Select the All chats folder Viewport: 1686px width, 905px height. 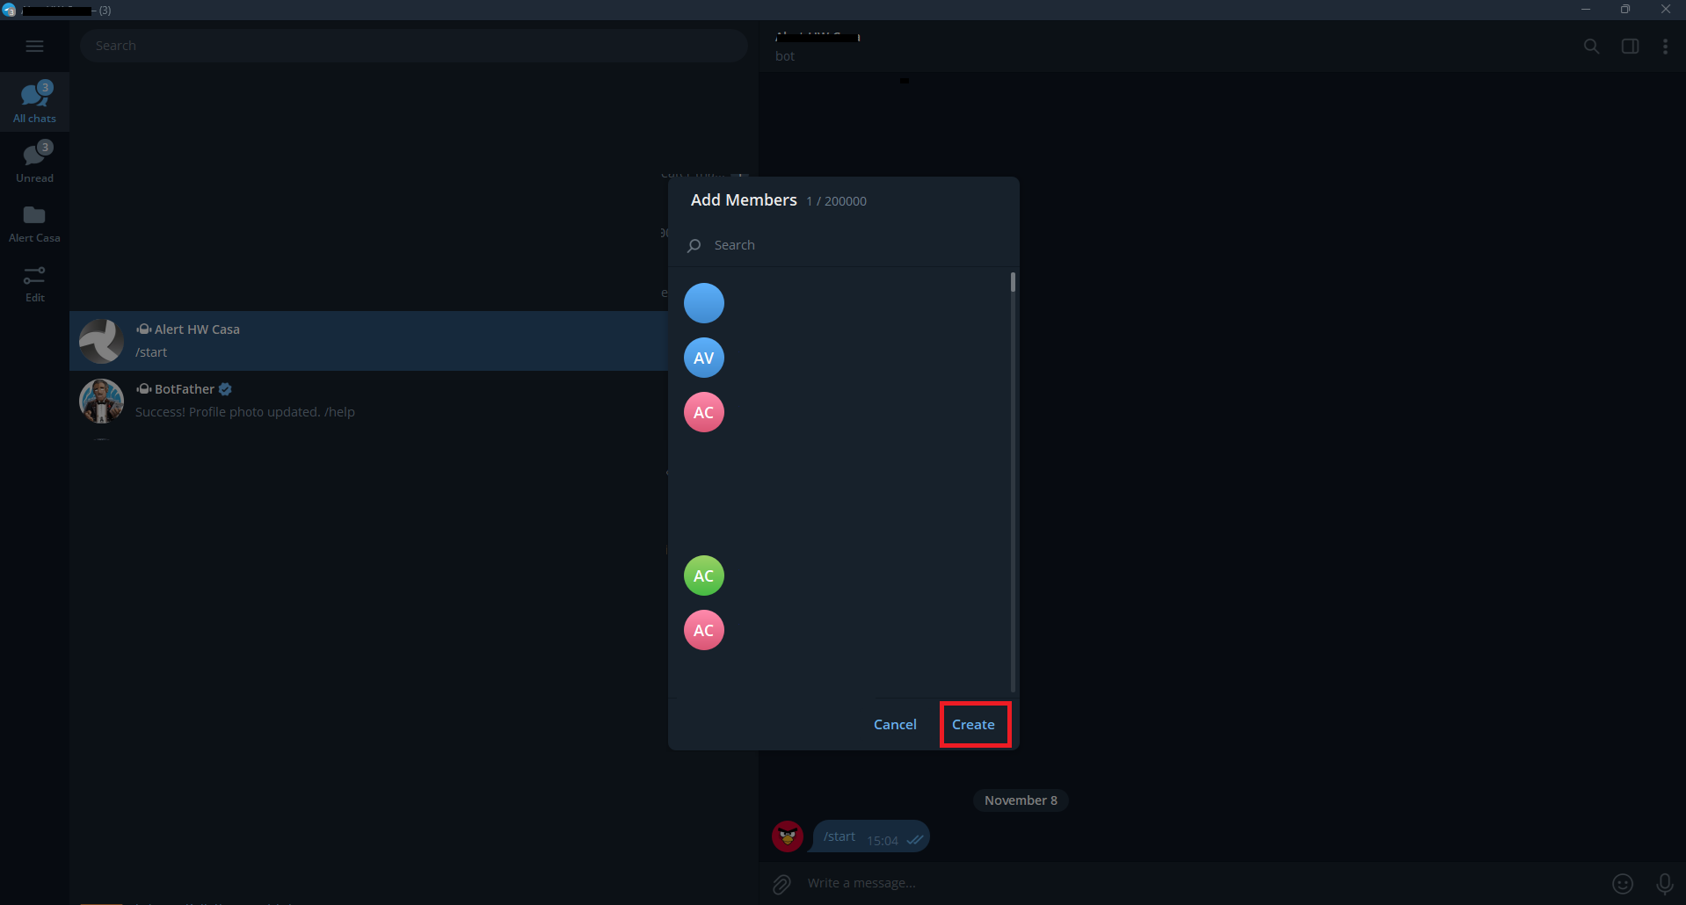tap(34, 102)
